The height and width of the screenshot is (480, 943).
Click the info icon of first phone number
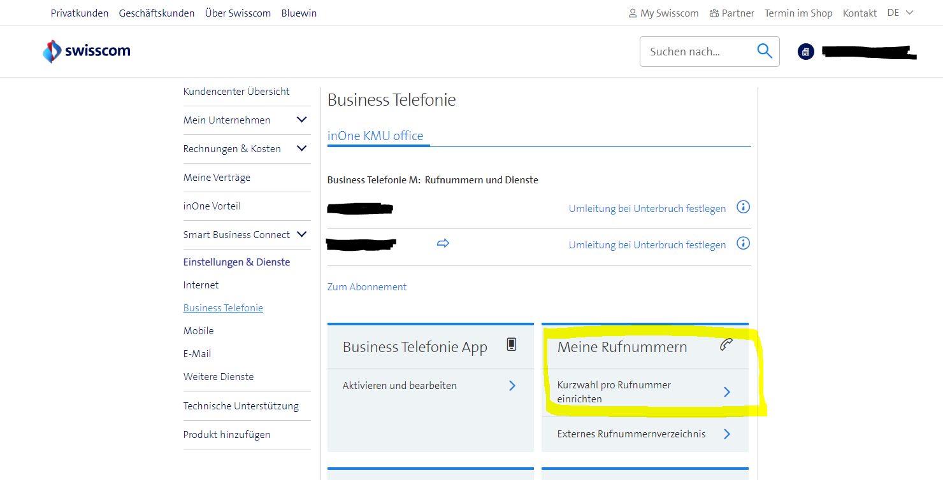point(743,207)
